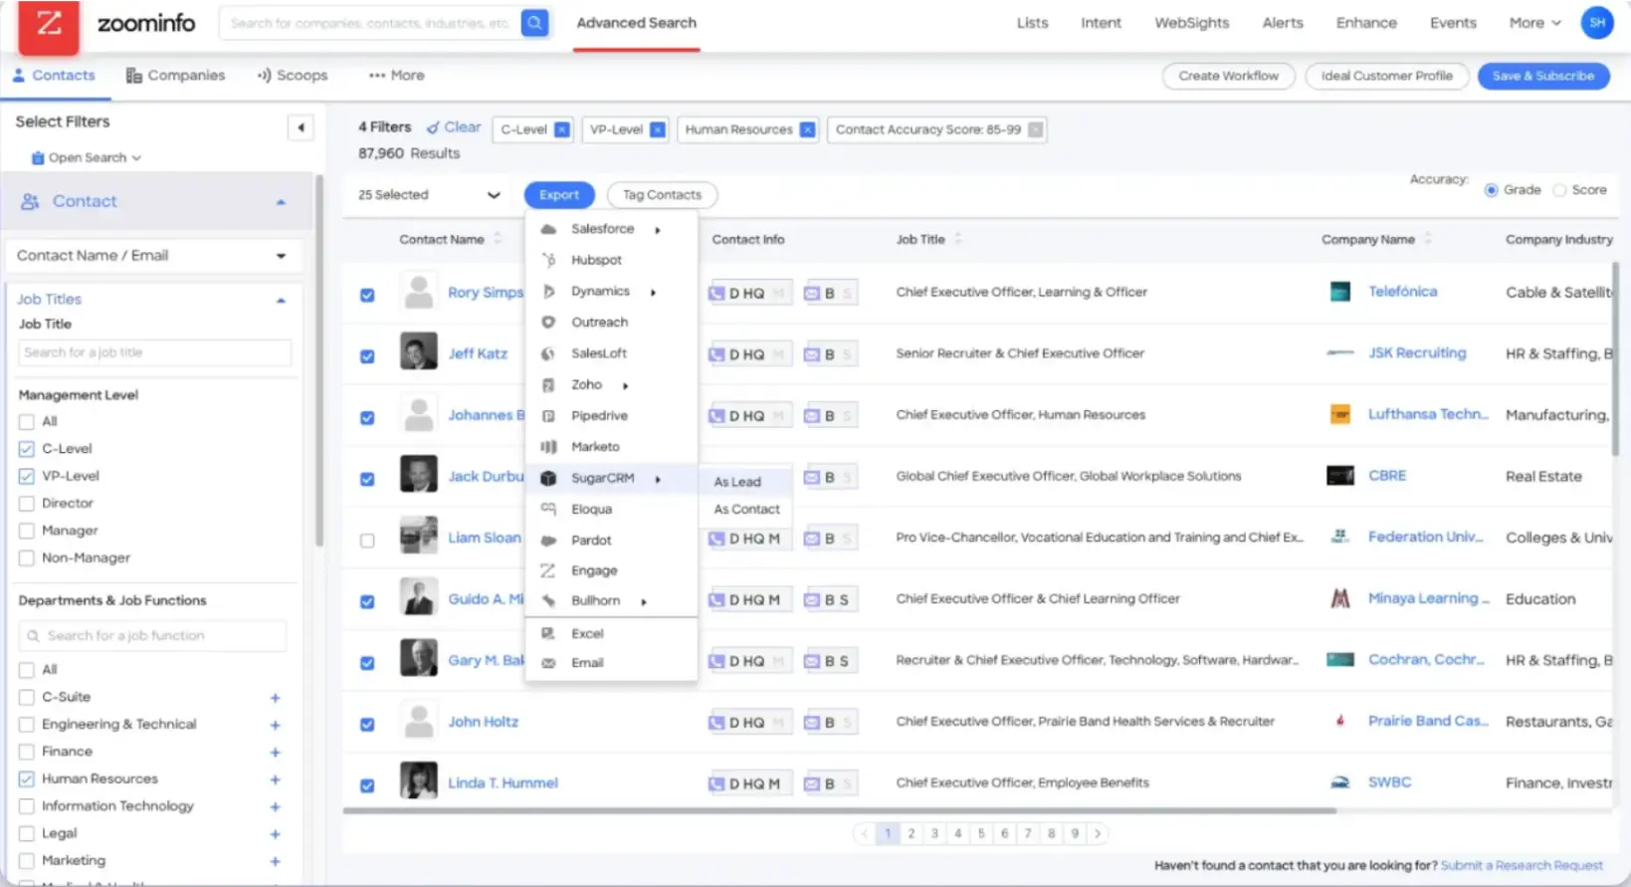Viewport: 1631px width, 887px height.
Task: Open the More dropdown in top navigation
Action: click(x=1534, y=22)
